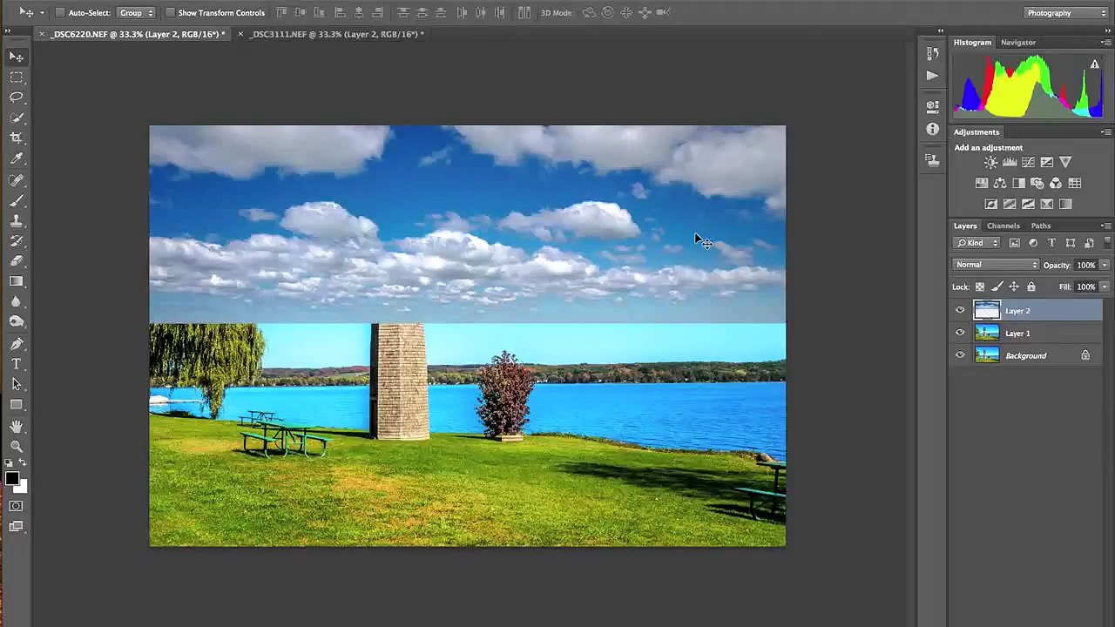Check Show Transform Controls

[x=170, y=13]
